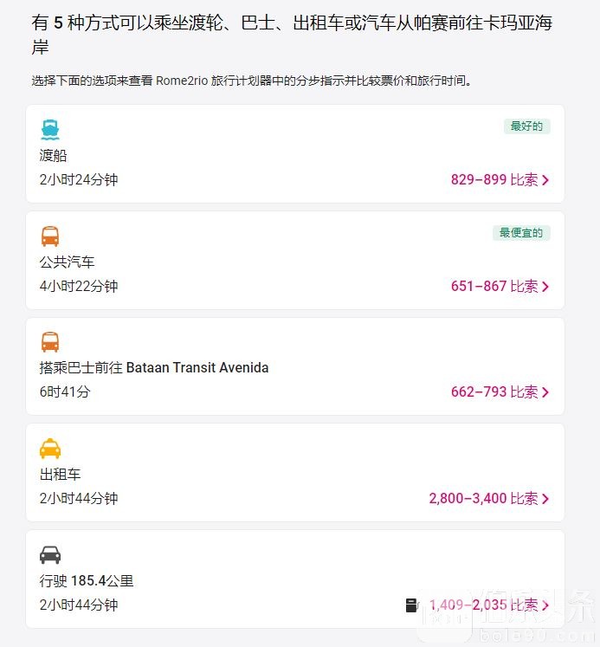The width and height of the screenshot is (600, 647).
Task: Expand the chevron next to 1,409–2,035 比索
Action: tap(545, 605)
